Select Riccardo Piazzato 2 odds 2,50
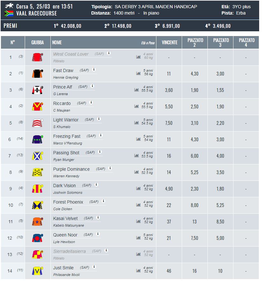This screenshot has height=281, width=262. pos(194,107)
